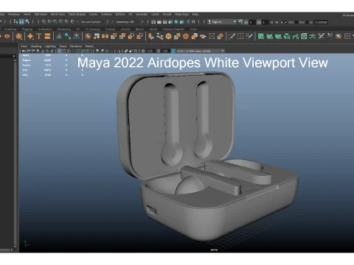This screenshot has height=265, width=354.
Task: Switch to the Rendering shelf tab
Action: click(x=64, y=29)
